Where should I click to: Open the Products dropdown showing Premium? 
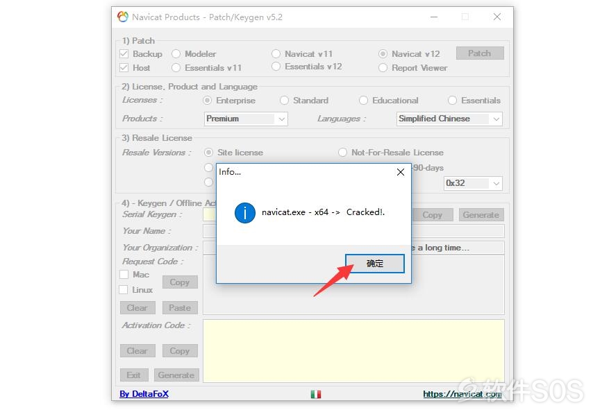(246, 119)
